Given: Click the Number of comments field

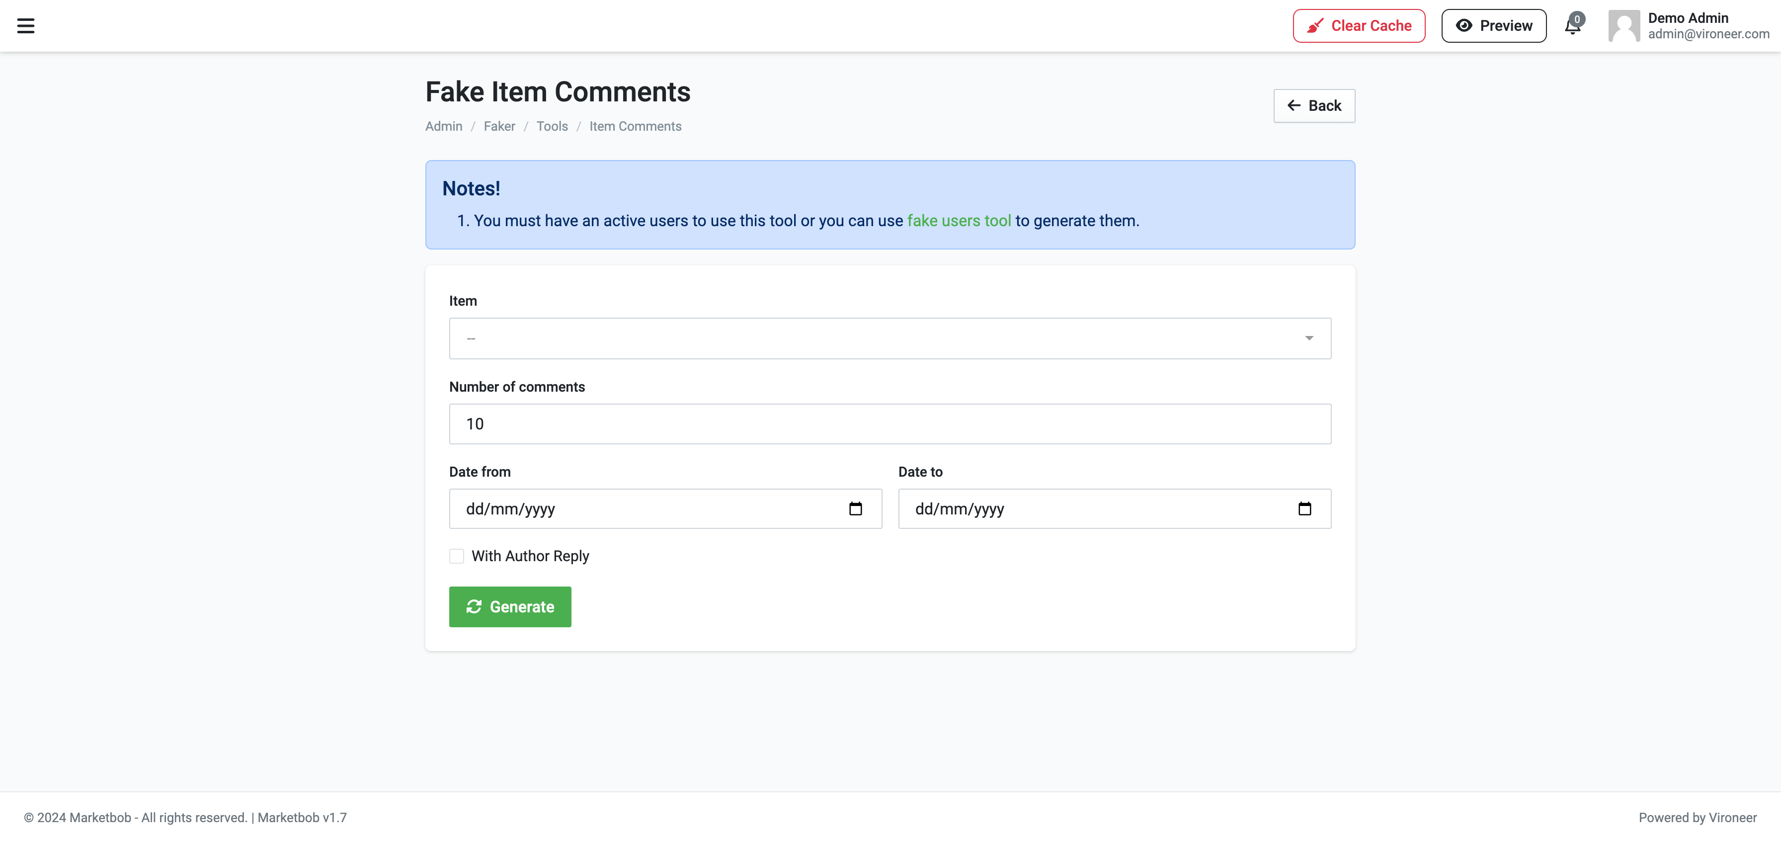Looking at the screenshot, I should (889, 424).
